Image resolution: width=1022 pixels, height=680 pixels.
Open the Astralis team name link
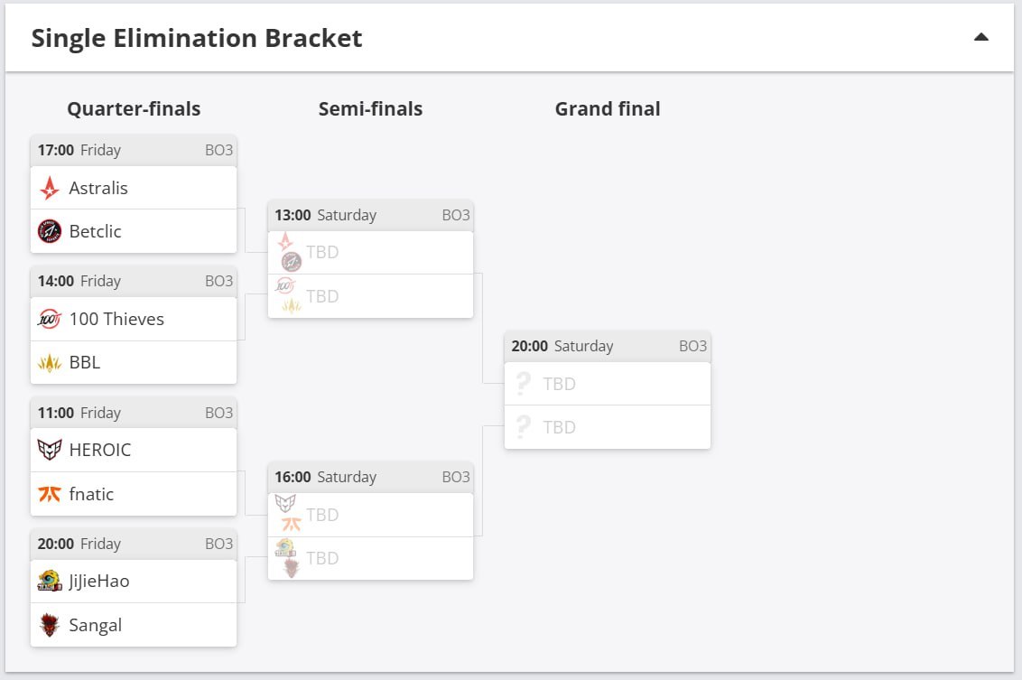coord(98,188)
